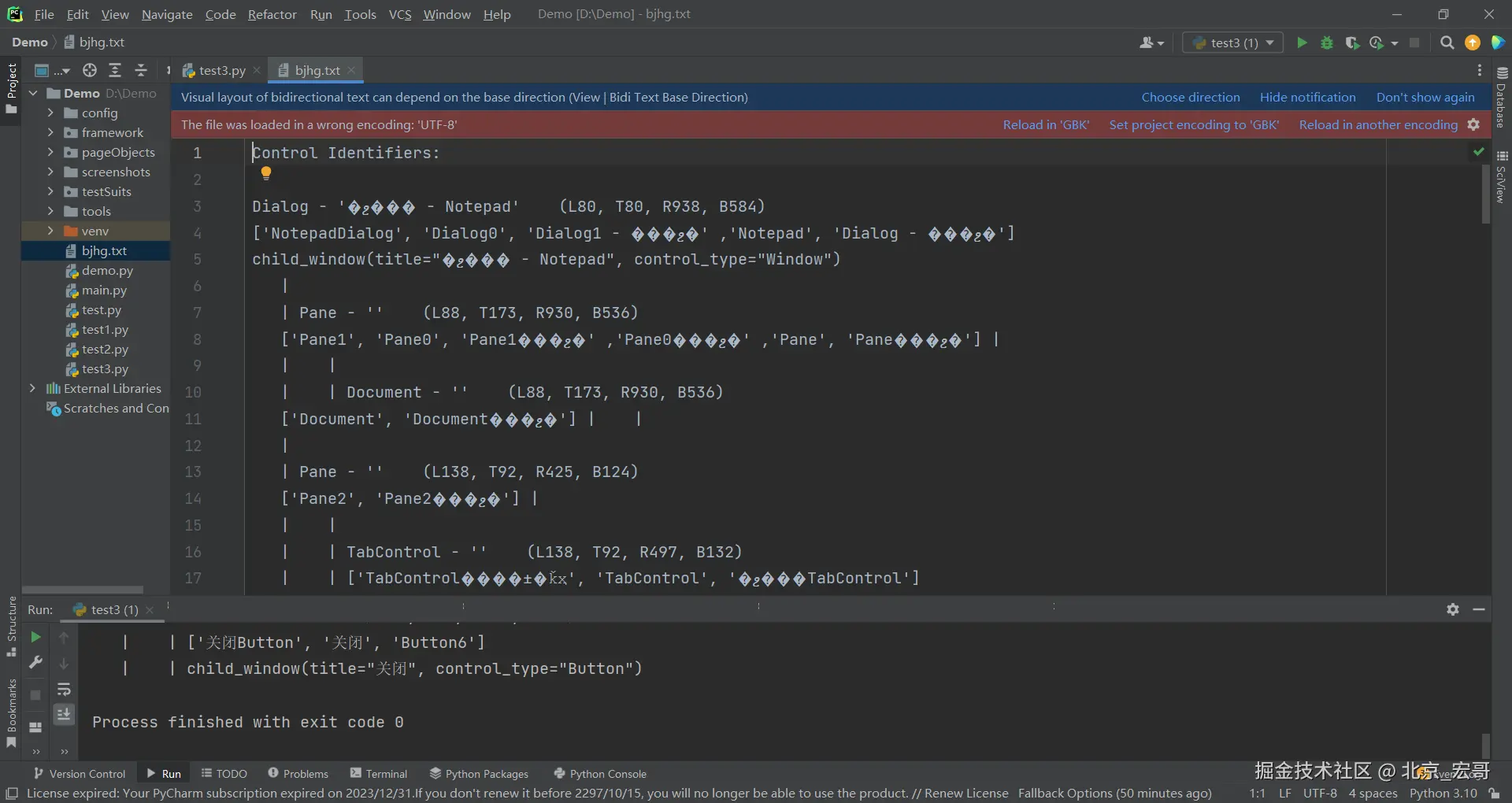Select main.py in project tree

point(104,290)
